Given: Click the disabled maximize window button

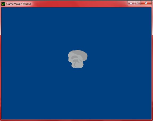Looking at the screenshot, I should (137, 3).
